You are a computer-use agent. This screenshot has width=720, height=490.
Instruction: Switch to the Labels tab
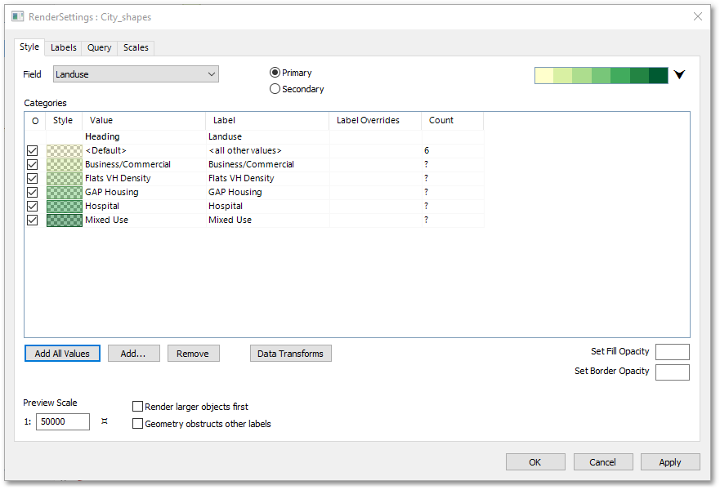pyautogui.click(x=64, y=47)
